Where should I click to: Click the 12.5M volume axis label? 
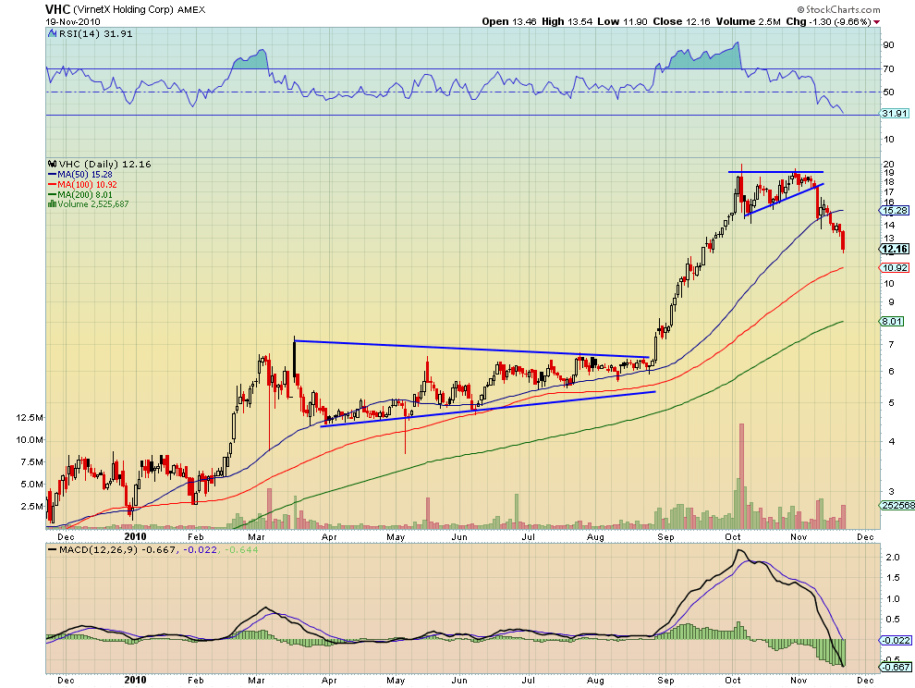tap(30, 418)
